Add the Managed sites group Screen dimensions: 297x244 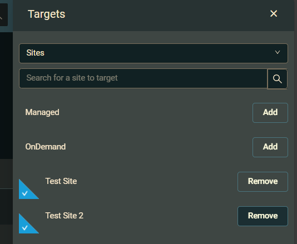tap(270, 113)
